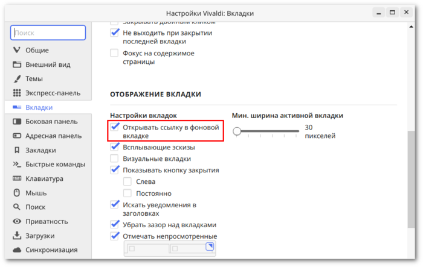The height and width of the screenshot is (267, 423).
Task: Check the Постоянно option
Action: [128, 193]
